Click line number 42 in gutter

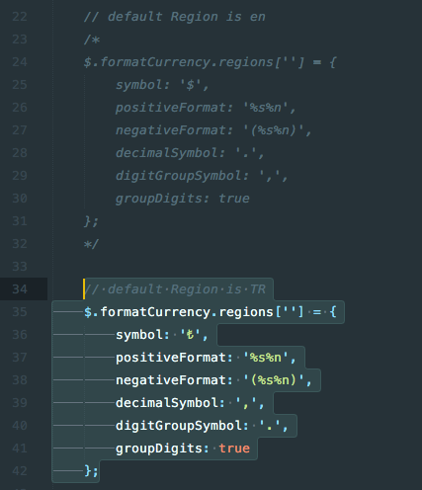(x=20, y=471)
